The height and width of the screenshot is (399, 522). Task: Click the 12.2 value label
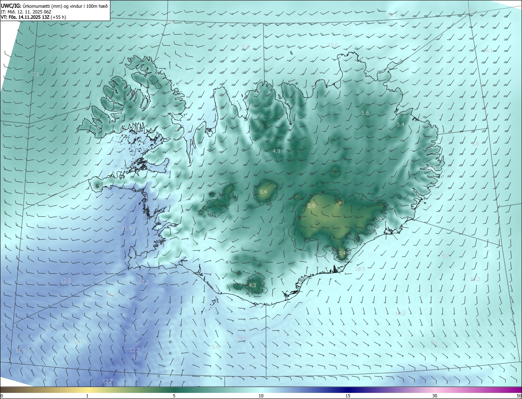tap(144, 282)
